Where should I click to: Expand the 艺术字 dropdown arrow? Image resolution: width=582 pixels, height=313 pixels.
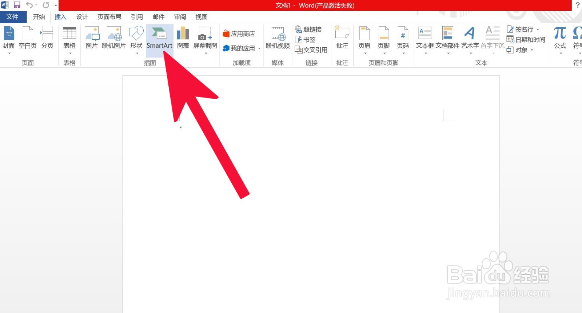point(471,54)
